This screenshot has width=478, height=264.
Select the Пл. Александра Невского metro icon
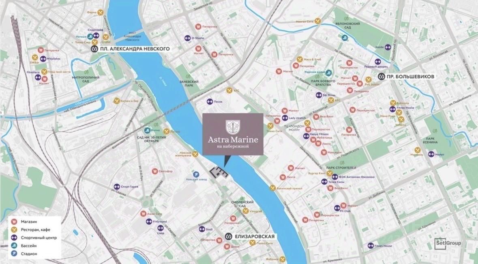coord(94,49)
